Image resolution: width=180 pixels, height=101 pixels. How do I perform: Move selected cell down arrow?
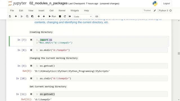[44, 16]
